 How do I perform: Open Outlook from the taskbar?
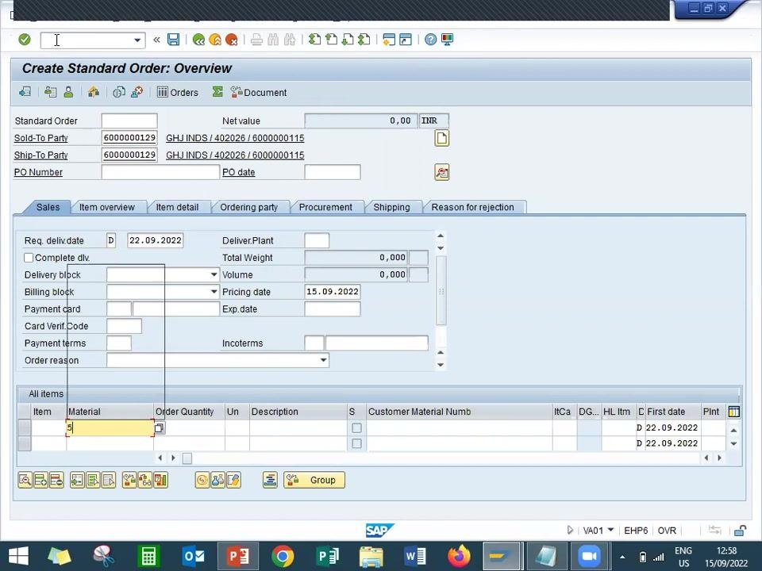pos(193,557)
